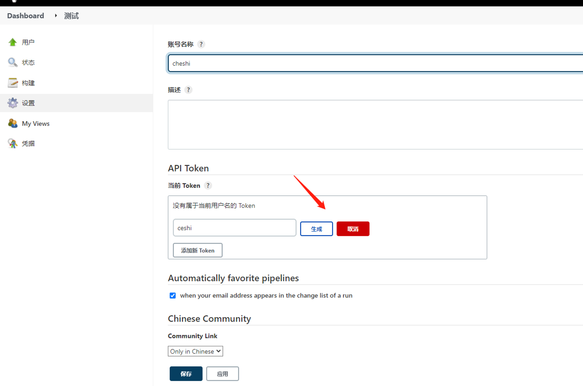Click the text 没有属于当前用户名的 Token

pos(214,206)
